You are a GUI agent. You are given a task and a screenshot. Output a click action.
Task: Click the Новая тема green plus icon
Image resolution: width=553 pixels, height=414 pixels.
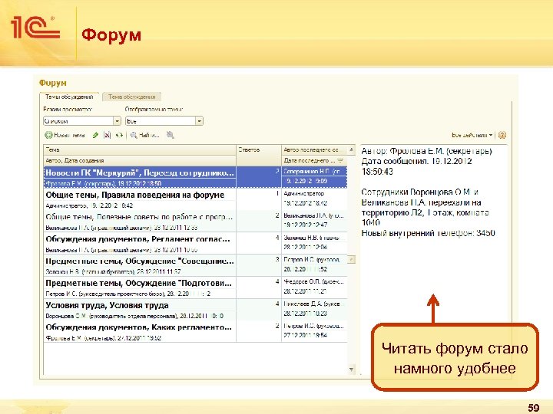pos(48,135)
